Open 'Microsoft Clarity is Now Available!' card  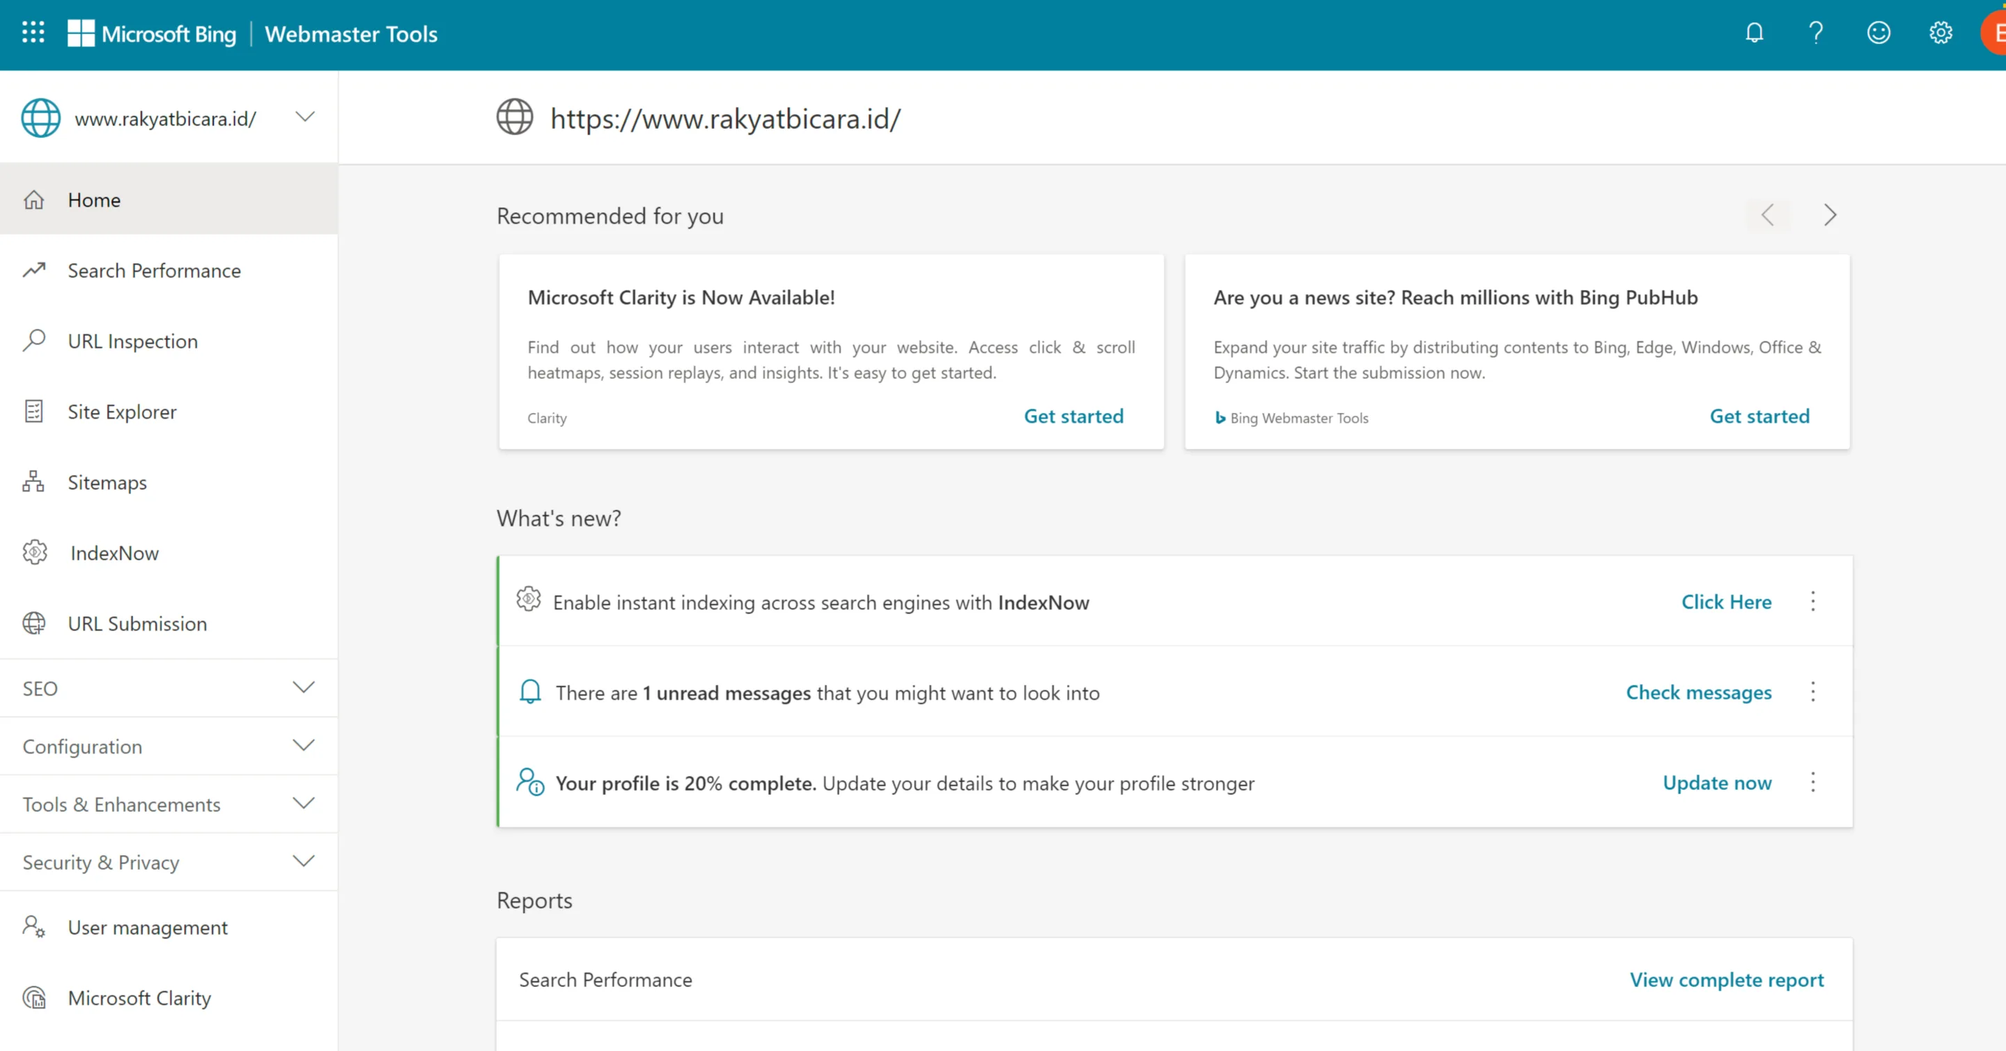(831, 351)
